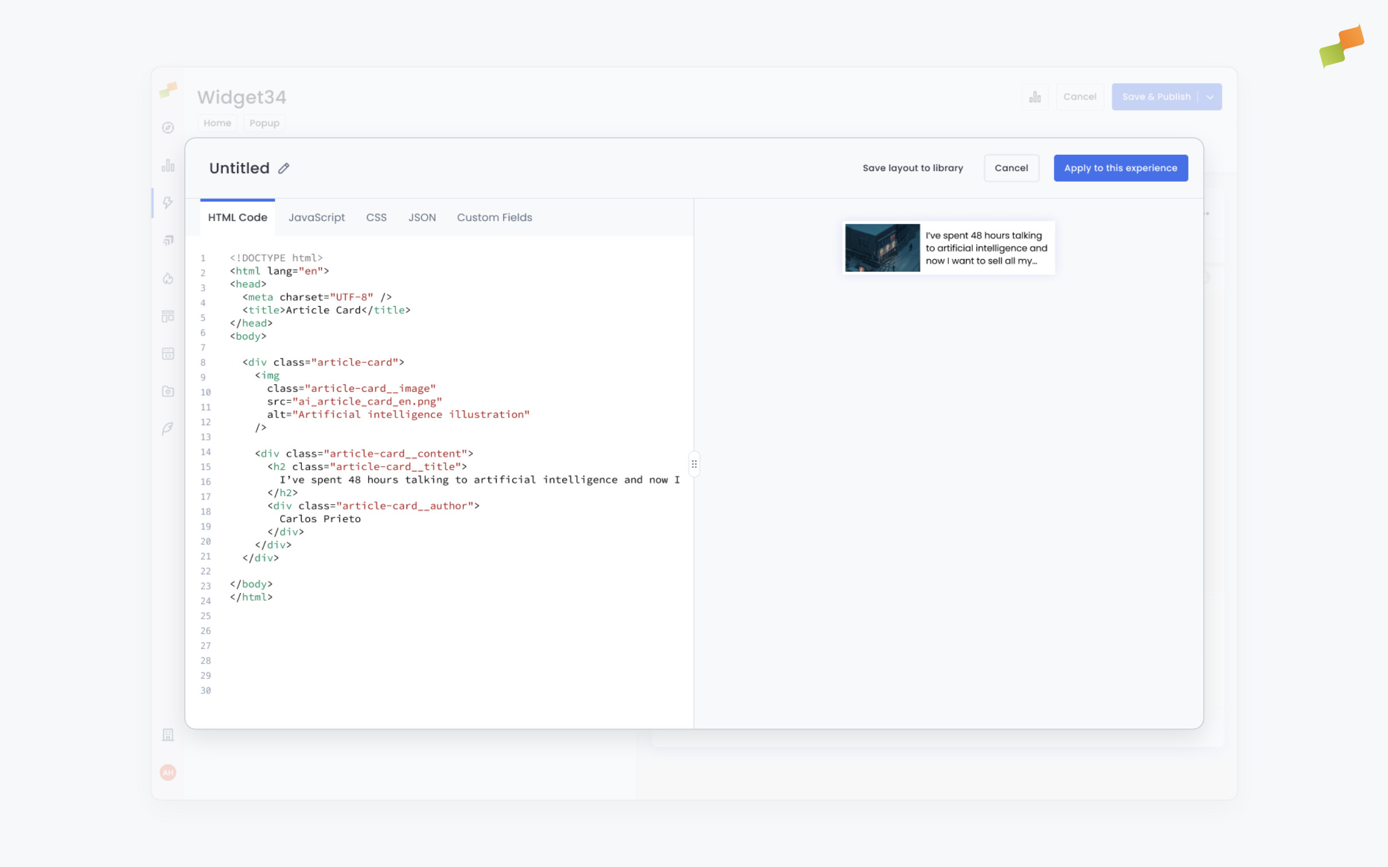Open the flame triggers icon in sidebar
The height and width of the screenshot is (867, 1388).
pos(168,279)
